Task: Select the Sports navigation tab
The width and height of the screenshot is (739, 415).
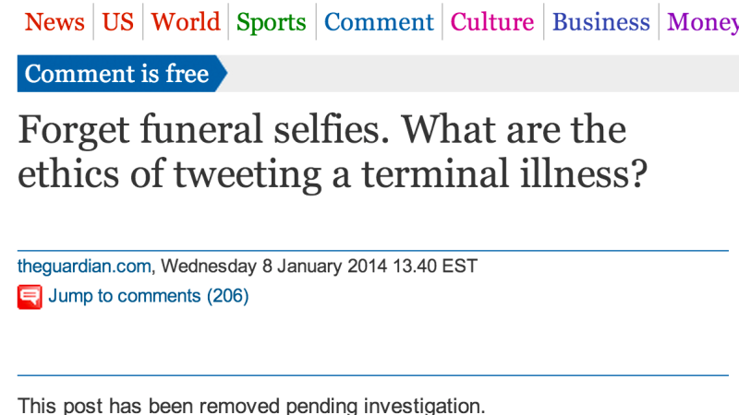Action: pyautogui.click(x=272, y=21)
